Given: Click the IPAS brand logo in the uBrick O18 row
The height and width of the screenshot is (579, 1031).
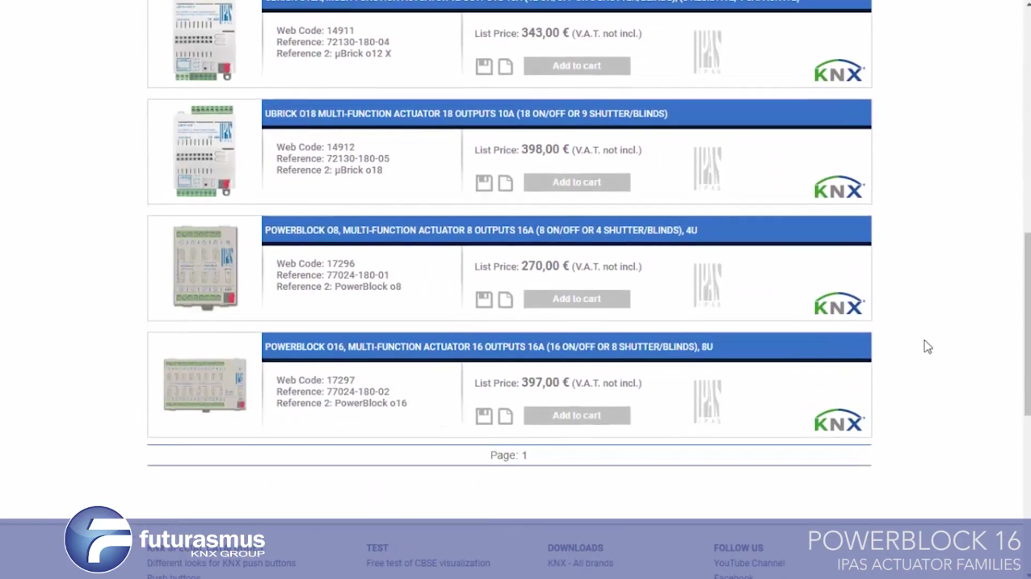Looking at the screenshot, I should click(x=707, y=168).
